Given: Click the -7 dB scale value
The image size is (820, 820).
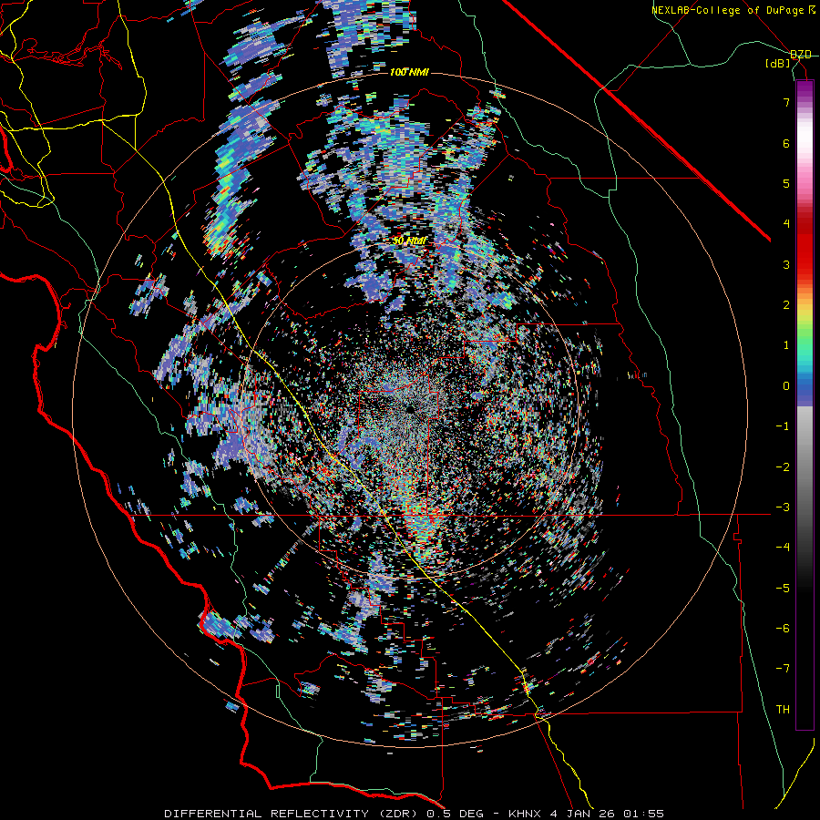Looking at the screenshot, I should (783, 669).
